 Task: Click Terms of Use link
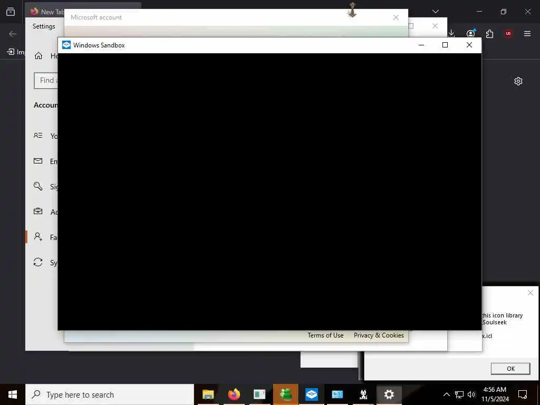tap(325, 335)
